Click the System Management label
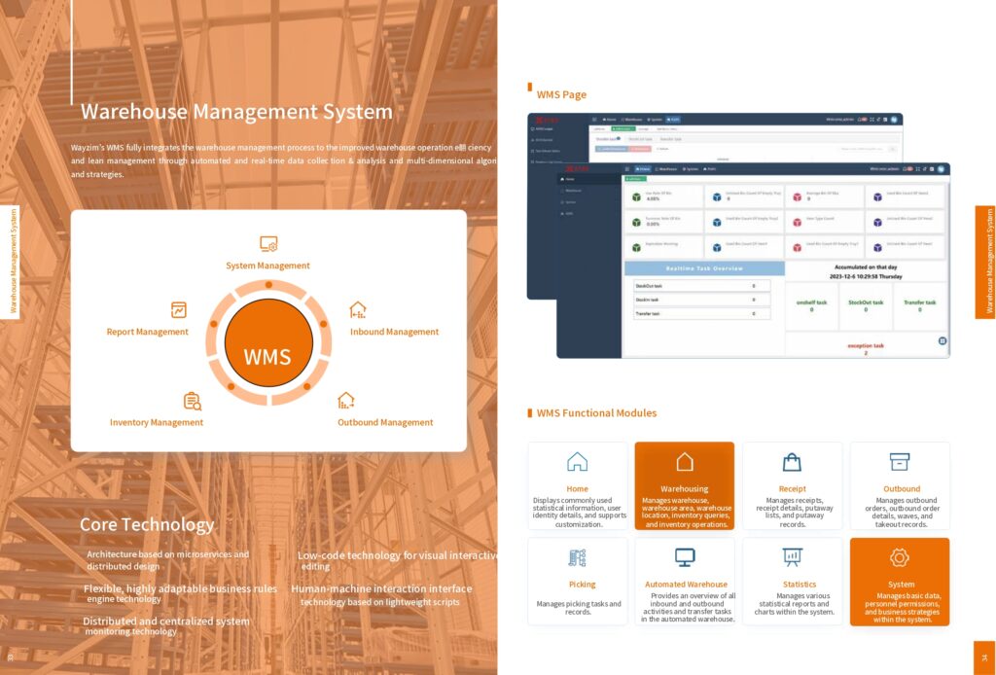The width and height of the screenshot is (996, 675). point(268,266)
